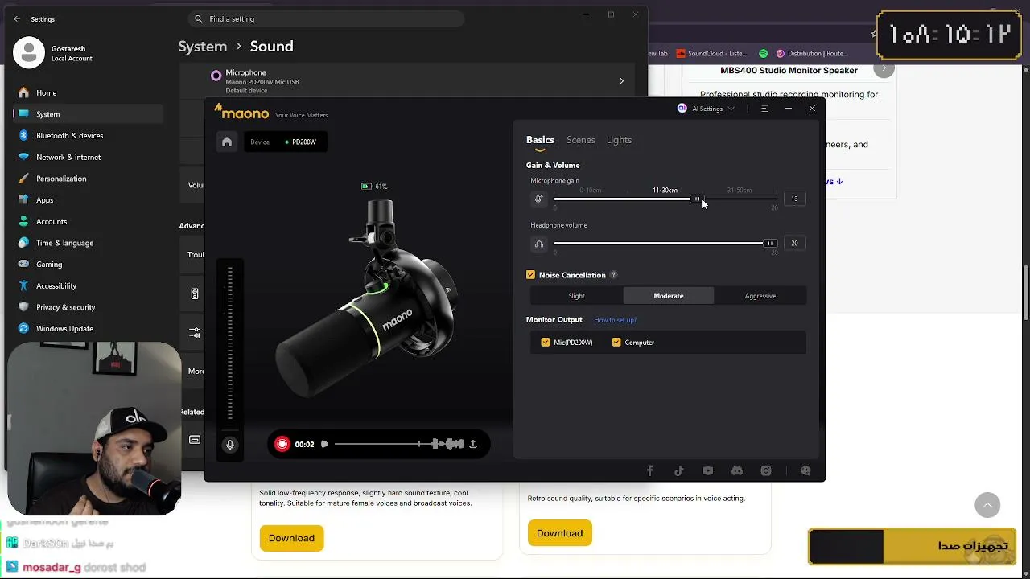
Task: Click the Headphone volume slider handle
Action: pos(770,244)
